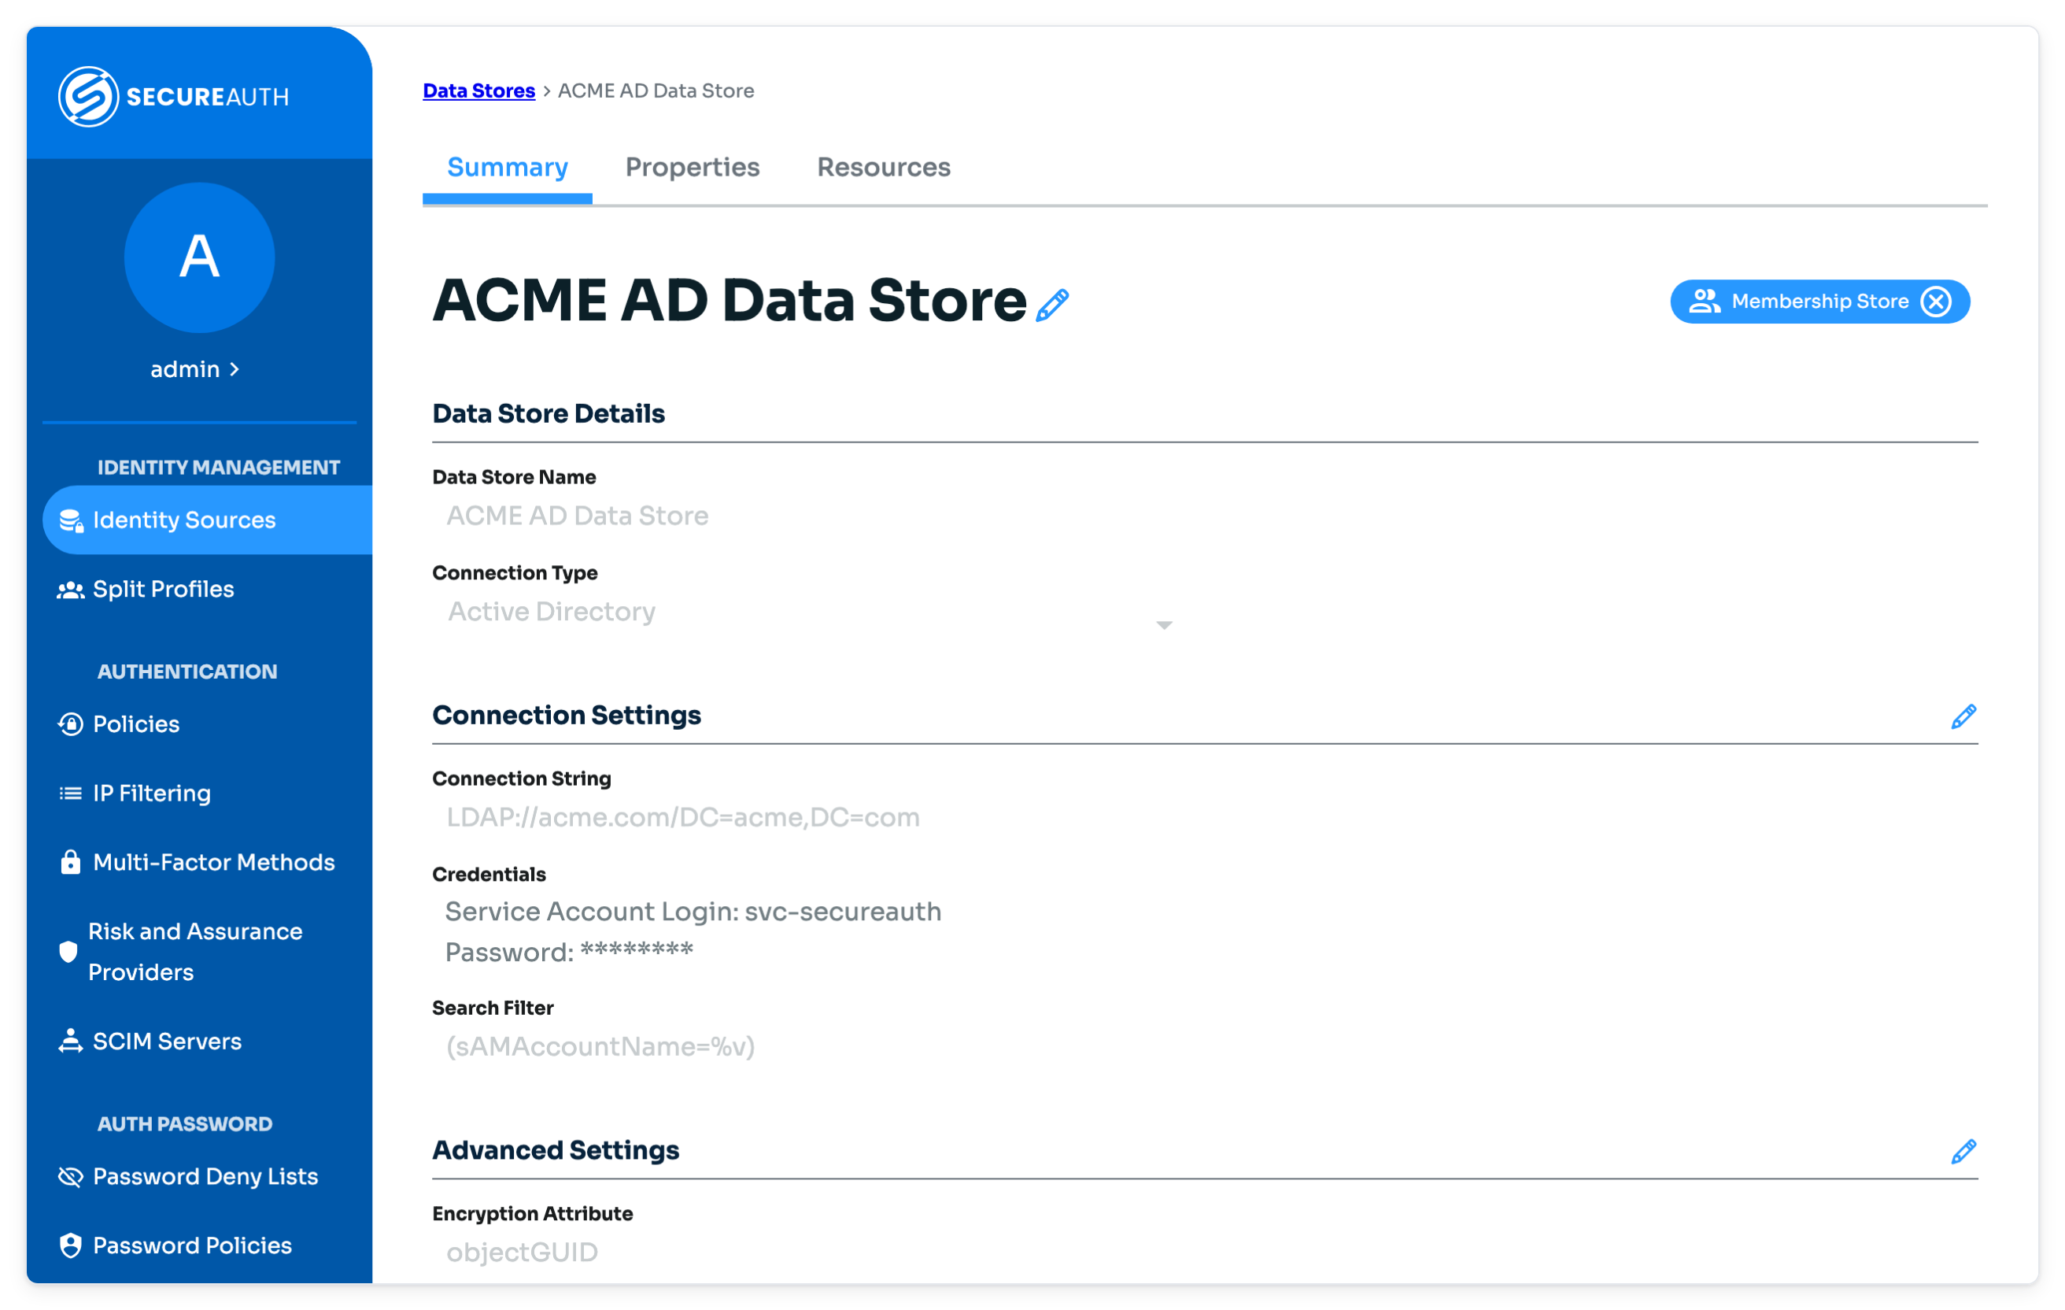The width and height of the screenshot is (2065, 1310).
Task: Click the Encryption Attribute objectGUID field
Action: coord(522,1253)
